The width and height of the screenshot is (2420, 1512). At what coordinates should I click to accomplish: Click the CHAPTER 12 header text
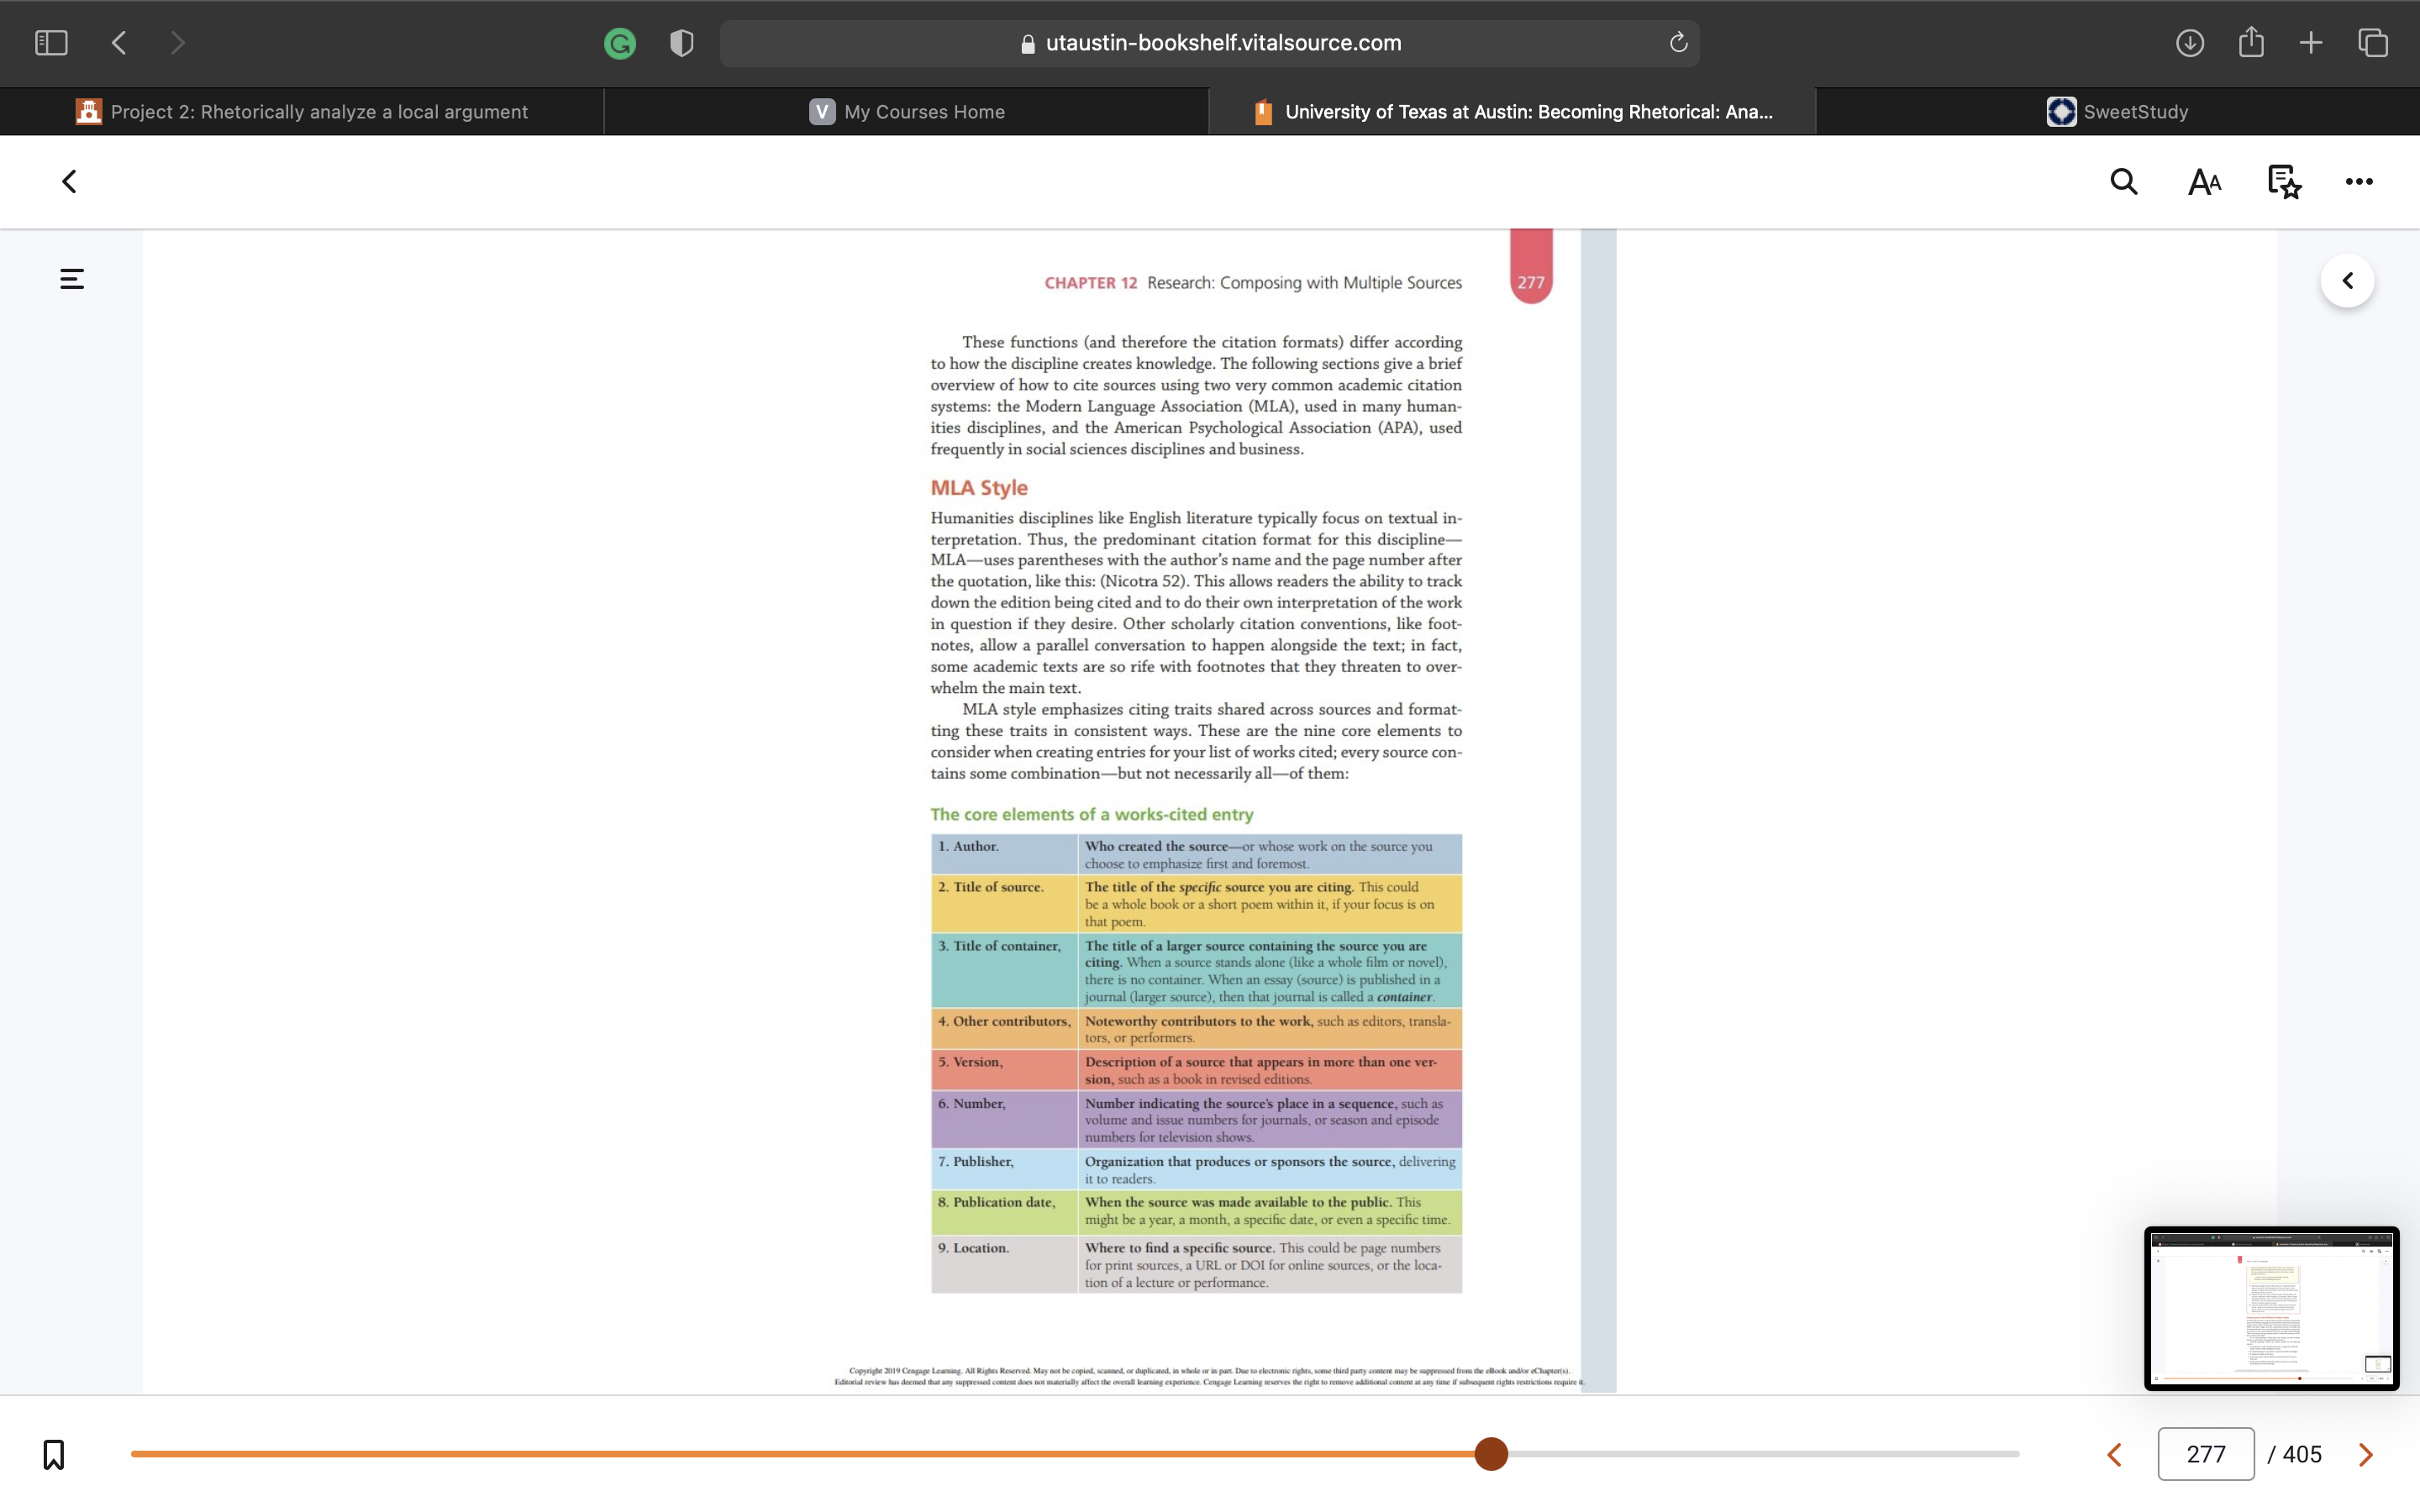point(1090,283)
